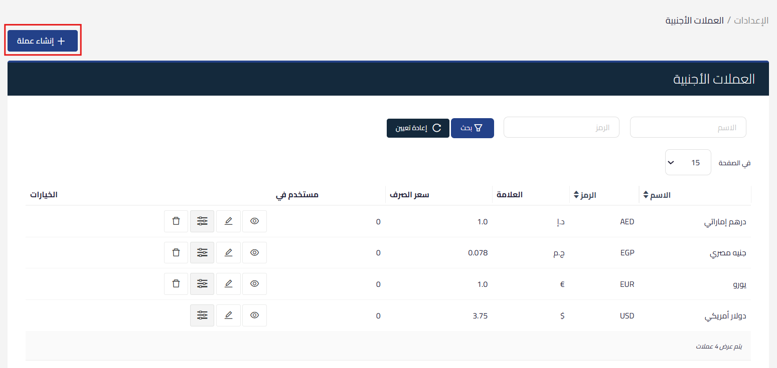Delete the EGP currency row
777x368 pixels.
coord(176,252)
